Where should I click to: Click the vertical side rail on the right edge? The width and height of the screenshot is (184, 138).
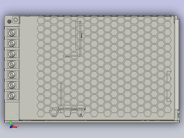(177, 64)
